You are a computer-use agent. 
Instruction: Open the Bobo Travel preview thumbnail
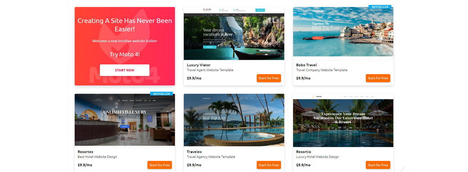pyautogui.click(x=343, y=32)
